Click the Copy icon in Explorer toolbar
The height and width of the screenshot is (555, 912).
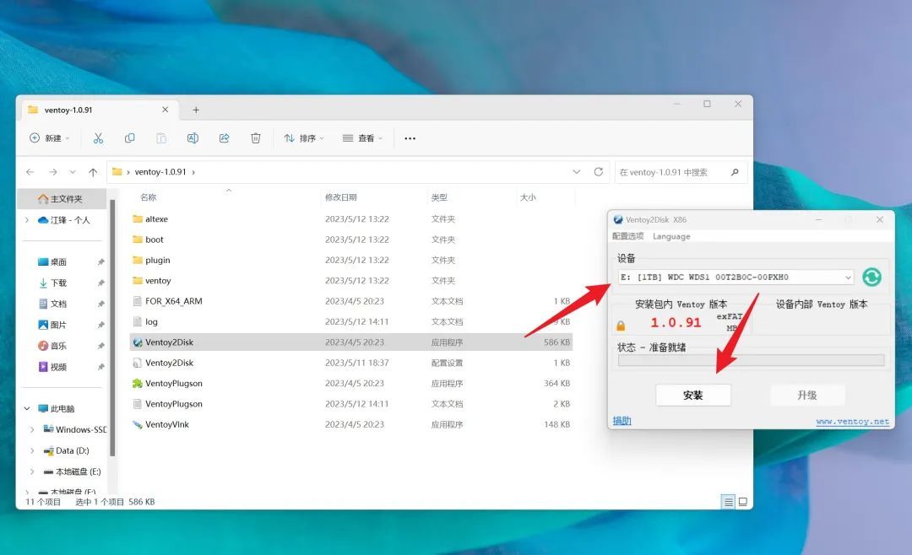(130, 138)
